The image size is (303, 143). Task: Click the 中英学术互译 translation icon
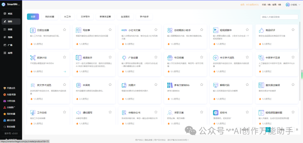261,58
